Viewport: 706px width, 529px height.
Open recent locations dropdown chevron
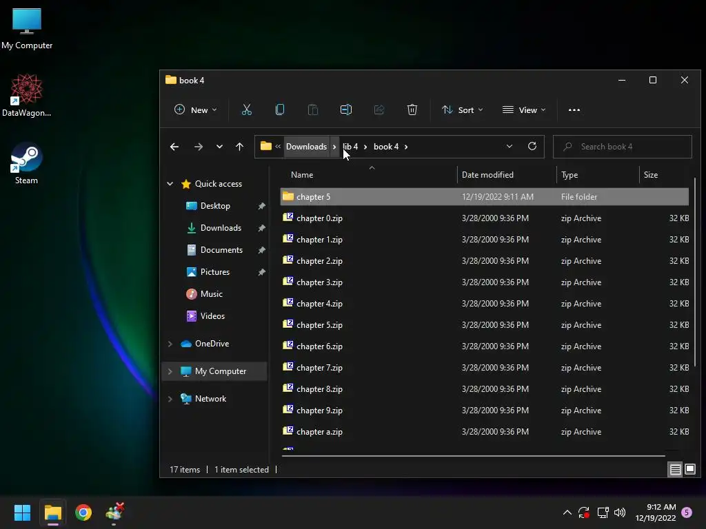219,147
